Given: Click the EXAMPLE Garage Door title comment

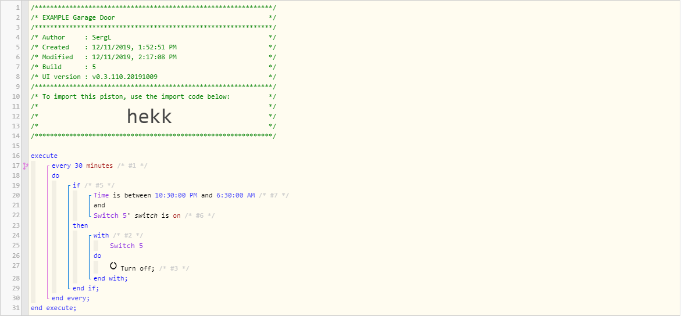Looking at the screenshot, I should pyautogui.click(x=79, y=17).
